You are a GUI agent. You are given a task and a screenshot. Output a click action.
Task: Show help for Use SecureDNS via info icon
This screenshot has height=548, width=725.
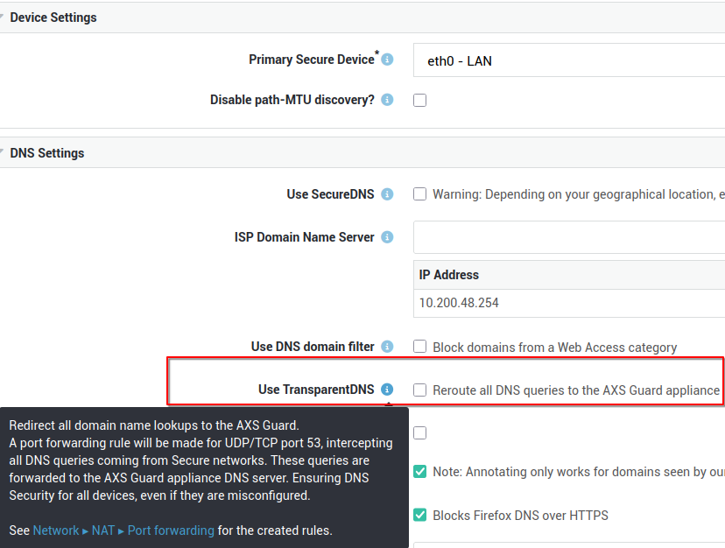[x=387, y=194]
